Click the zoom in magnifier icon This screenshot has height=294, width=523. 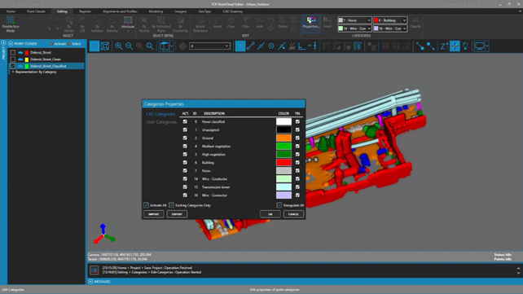(x=119, y=46)
